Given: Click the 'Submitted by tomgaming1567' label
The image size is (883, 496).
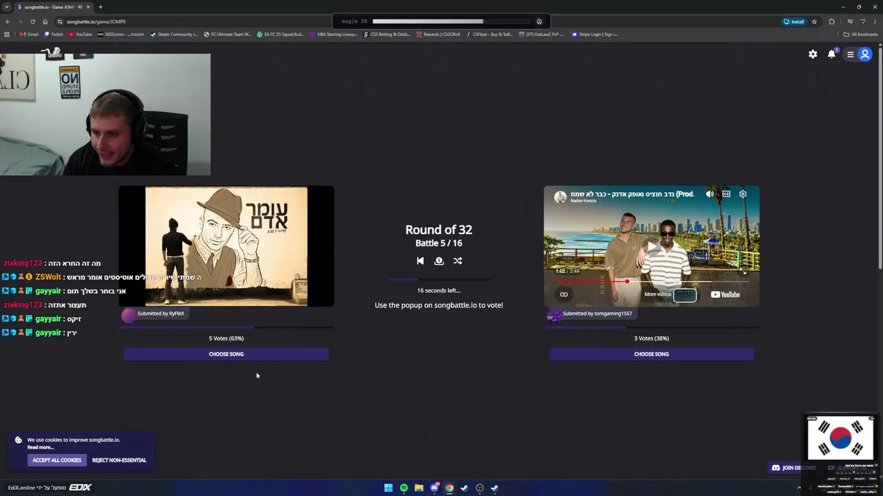Looking at the screenshot, I should pos(597,313).
